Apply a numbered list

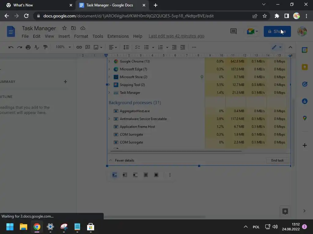tap(160, 47)
